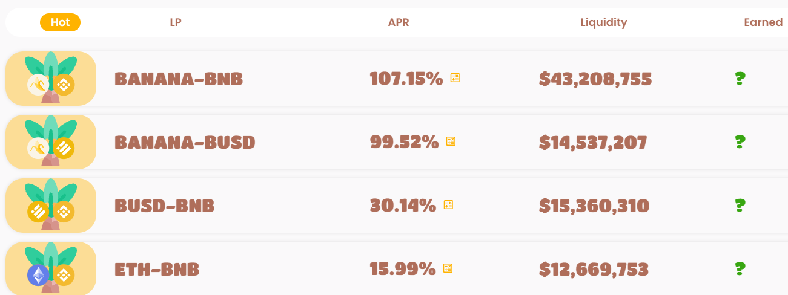The image size is (788, 295).
Task: Open APR calculator for BANANA-BUSD farm
Action: click(451, 141)
